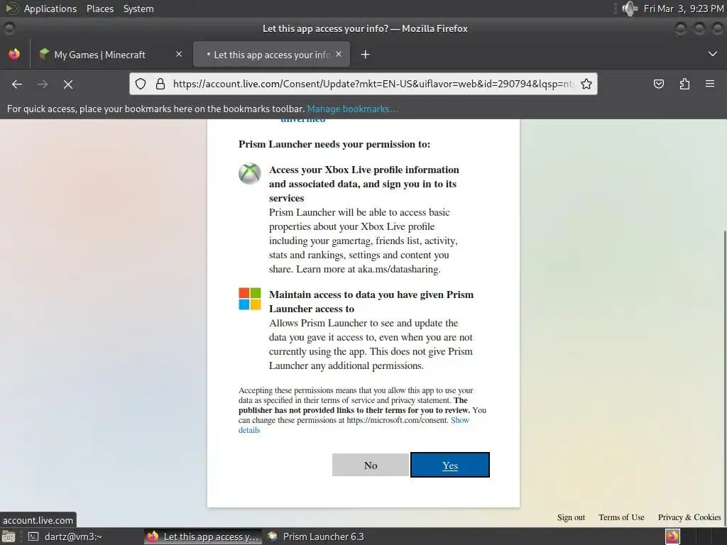
Task: Click the window menu button in title bar
Action: 9,28
